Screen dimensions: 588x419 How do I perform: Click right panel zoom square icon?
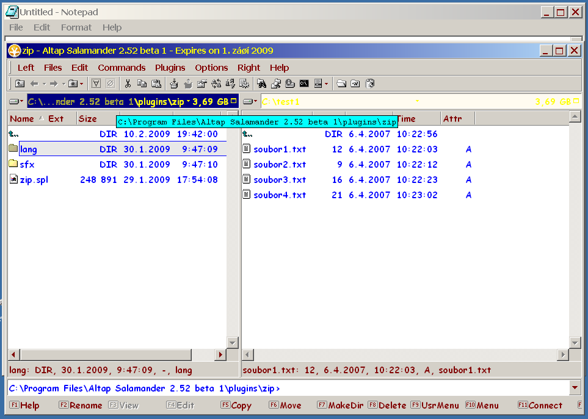tap(576, 101)
